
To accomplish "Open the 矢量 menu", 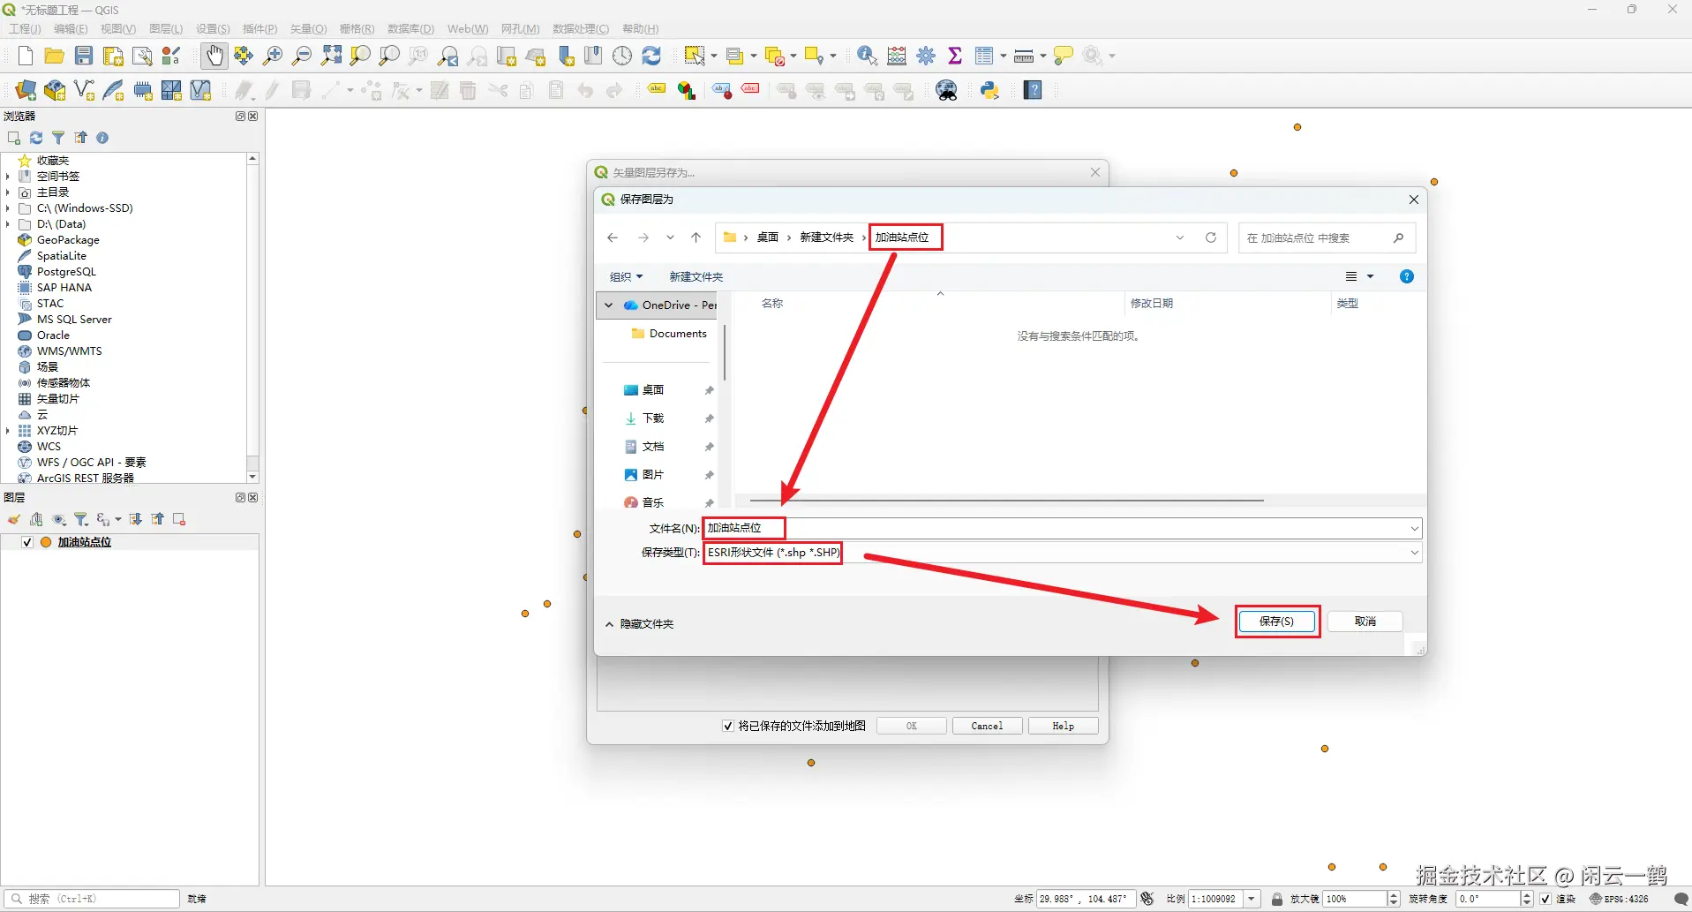I will (x=308, y=29).
